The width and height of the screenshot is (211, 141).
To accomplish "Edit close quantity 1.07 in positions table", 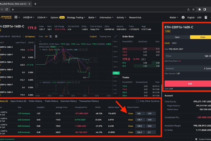I will click(x=151, y=113).
